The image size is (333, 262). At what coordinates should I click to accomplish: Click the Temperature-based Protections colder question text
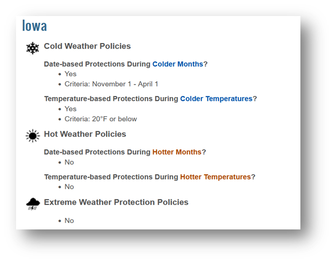click(x=150, y=99)
